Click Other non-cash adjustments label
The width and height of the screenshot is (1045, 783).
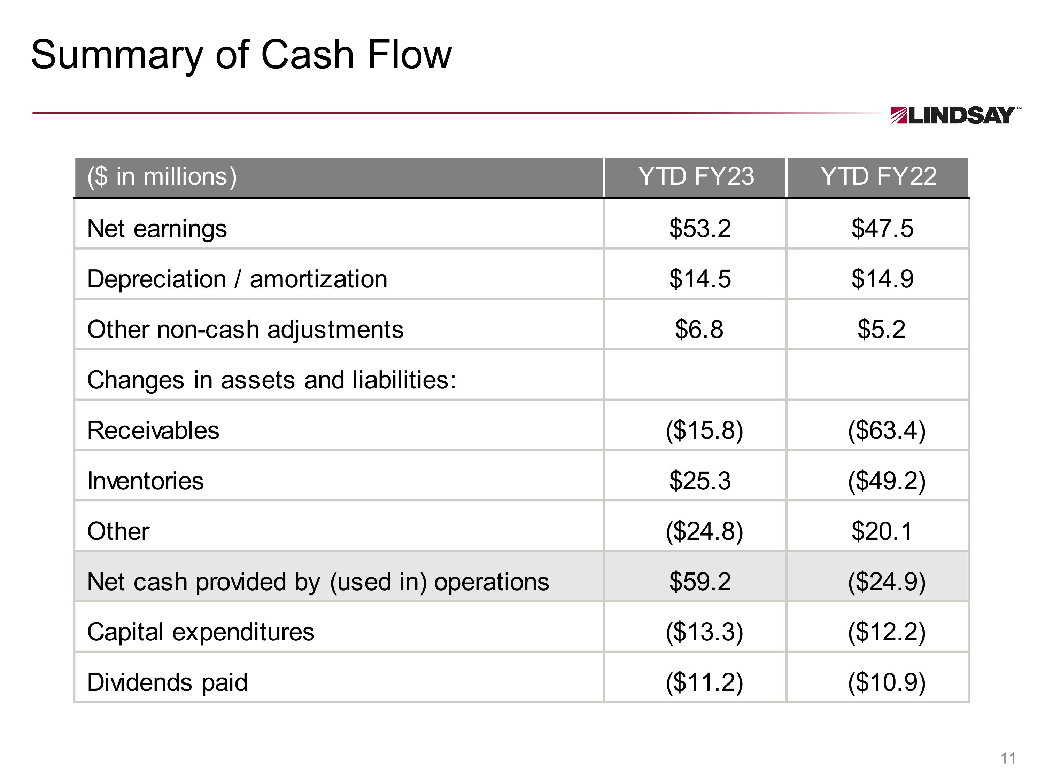tap(245, 330)
